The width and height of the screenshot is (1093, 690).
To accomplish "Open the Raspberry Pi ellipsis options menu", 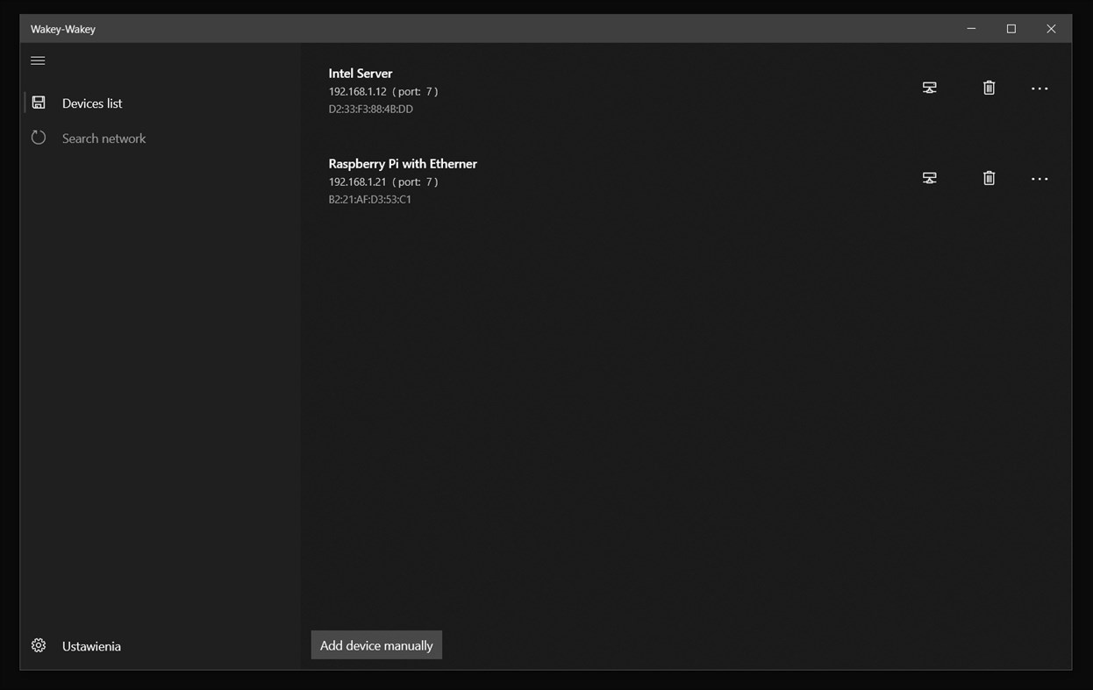I will click(1039, 178).
